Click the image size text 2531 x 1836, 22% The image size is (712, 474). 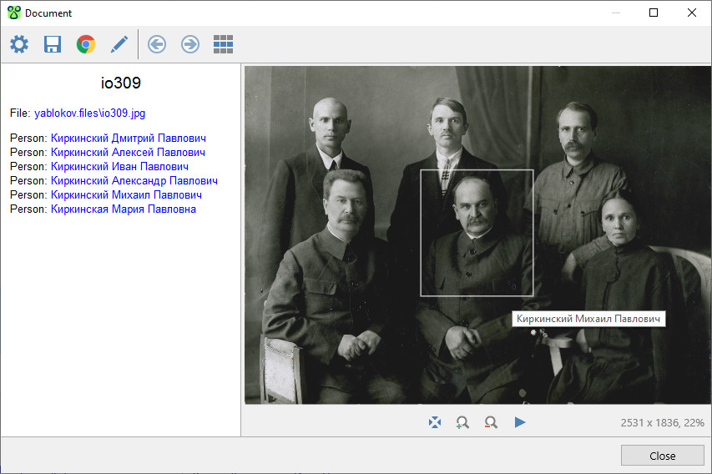pos(663,423)
